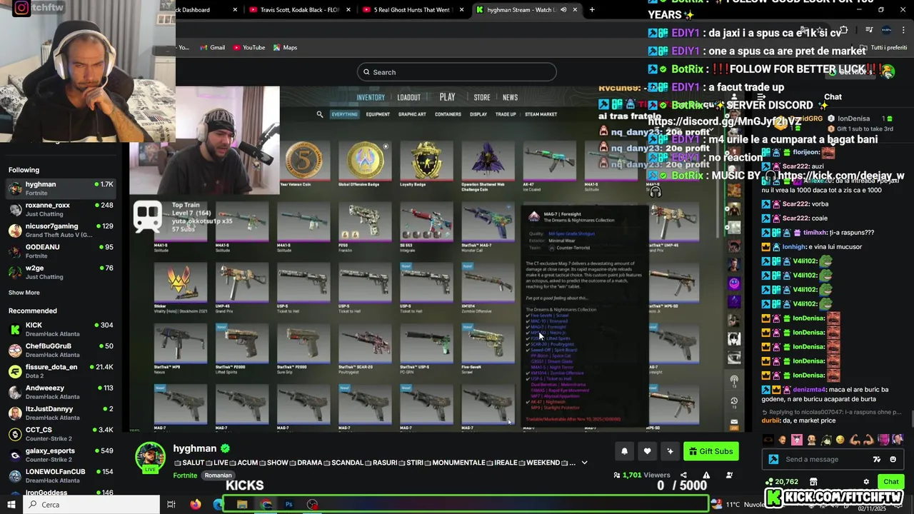The width and height of the screenshot is (914, 514).
Task: Open LONEWOLFanCUB recommended channel
Action: pyautogui.click(x=61, y=475)
